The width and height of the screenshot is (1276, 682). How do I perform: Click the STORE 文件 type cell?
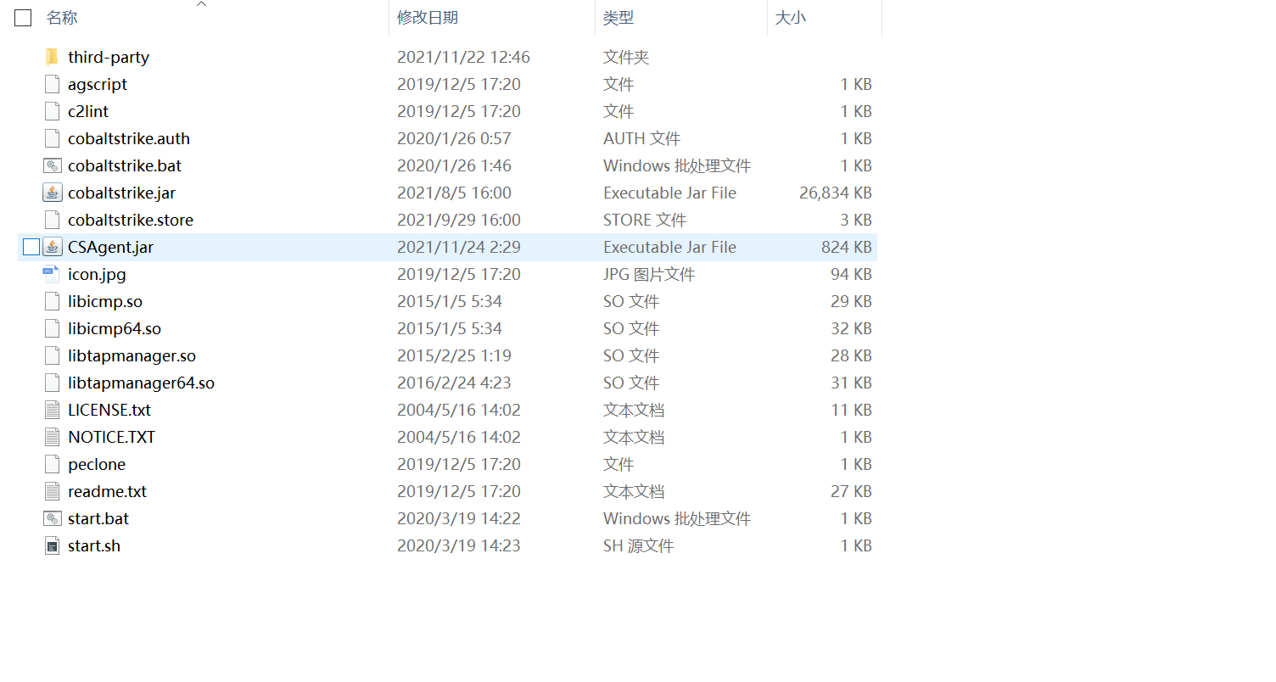click(645, 220)
